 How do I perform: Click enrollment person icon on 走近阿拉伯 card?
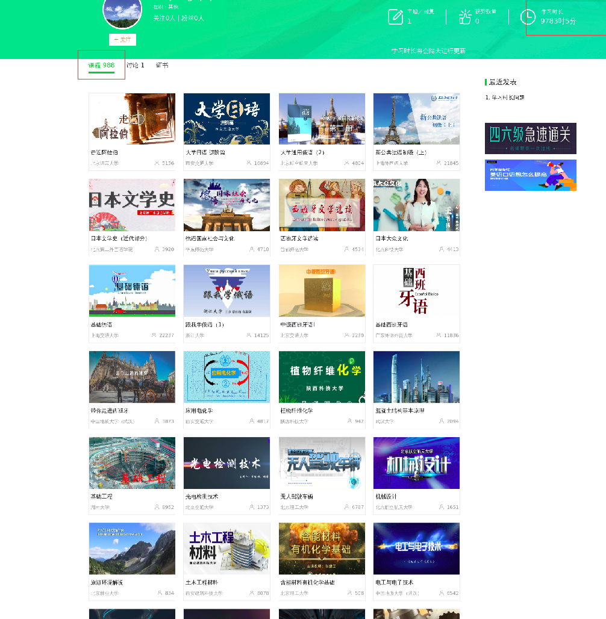click(157, 163)
